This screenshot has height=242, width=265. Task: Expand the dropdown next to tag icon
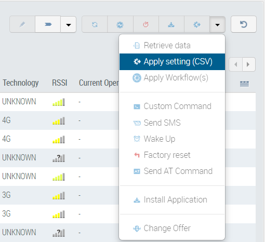69,24
